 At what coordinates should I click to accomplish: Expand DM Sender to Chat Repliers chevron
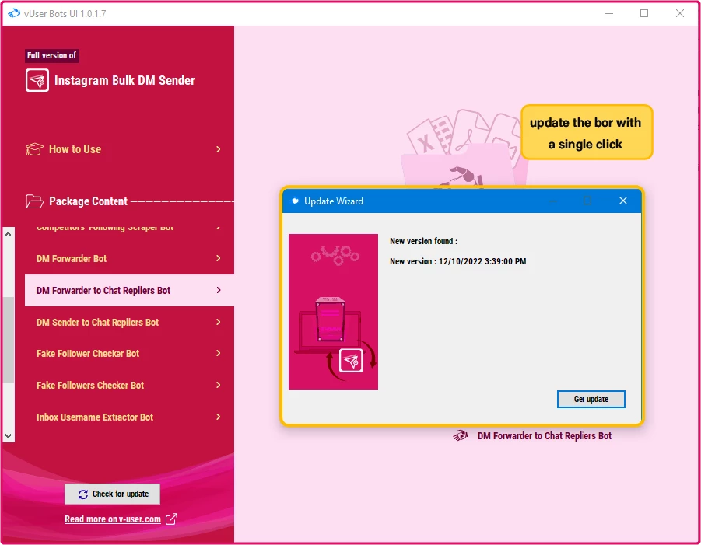[x=218, y=322]
